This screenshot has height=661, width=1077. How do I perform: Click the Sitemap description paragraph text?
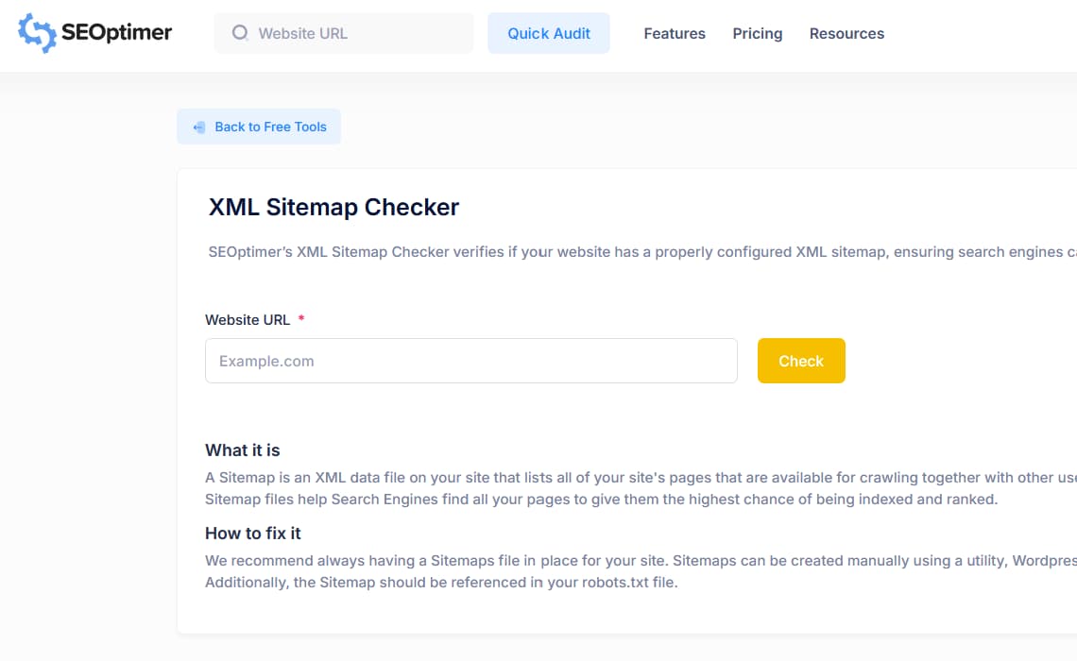(x=567, y=487)
